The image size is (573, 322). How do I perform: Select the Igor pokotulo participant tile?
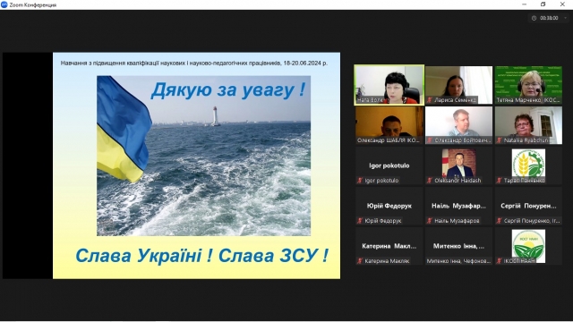point(389,165)
